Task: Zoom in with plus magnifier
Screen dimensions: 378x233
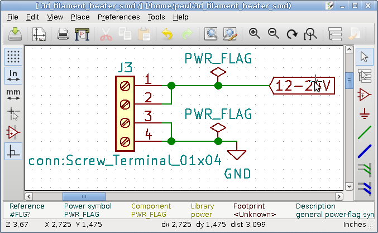Action: point(254,33)
